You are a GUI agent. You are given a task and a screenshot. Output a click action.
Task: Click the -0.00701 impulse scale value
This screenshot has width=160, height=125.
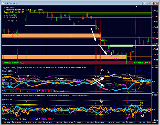coord(155,120)
